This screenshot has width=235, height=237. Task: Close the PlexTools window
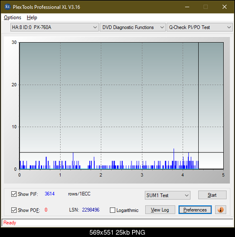224,7
